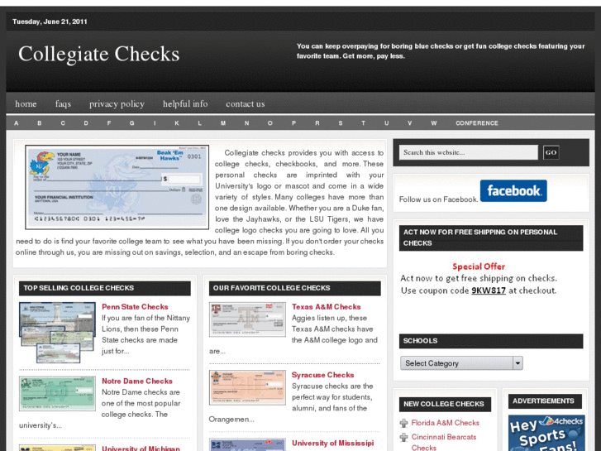601x451 pixels.
Task: Select letter F in alphabet bar
Action: pyautogui.click(x=109, y=123)
